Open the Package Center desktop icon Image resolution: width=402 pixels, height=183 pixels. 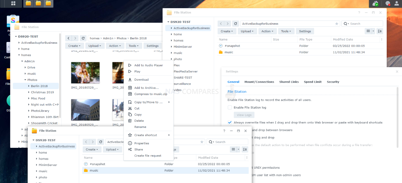point(13,22)
